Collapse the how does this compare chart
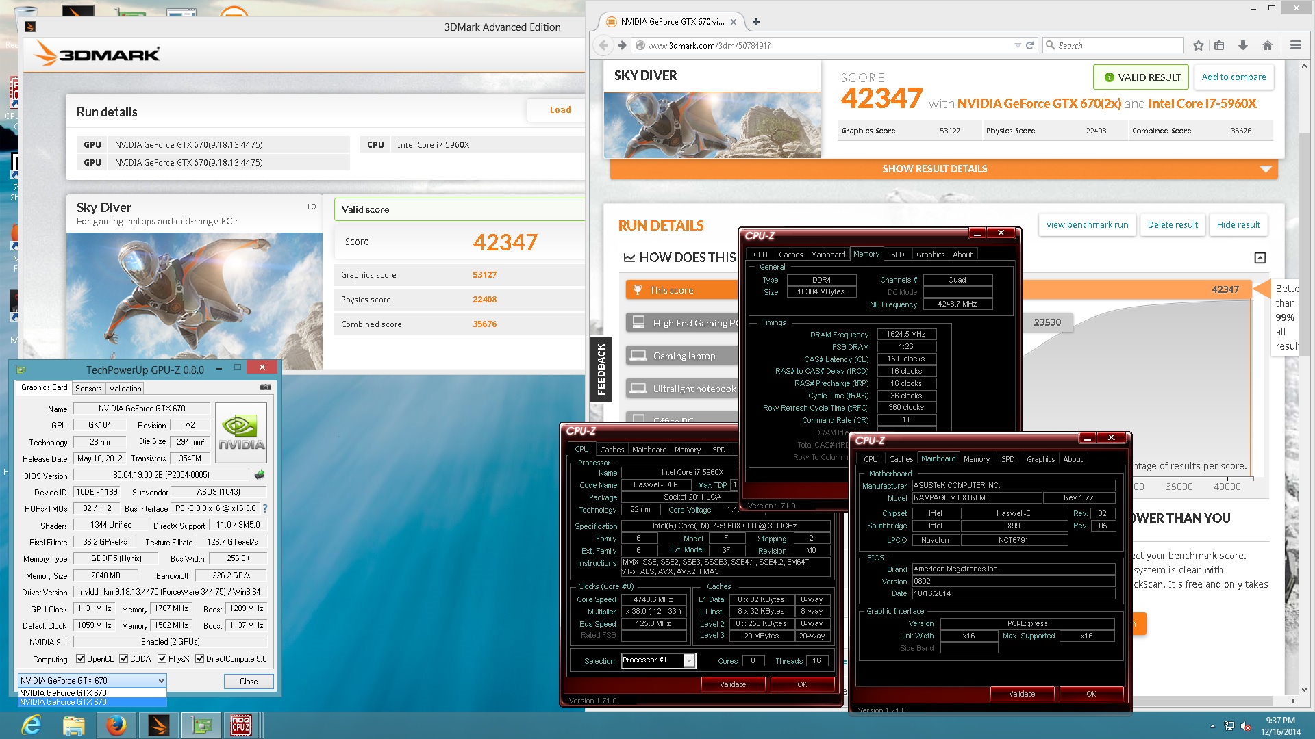The height and width of the screenshot is (739, 1315). [x=1260, y=258]
